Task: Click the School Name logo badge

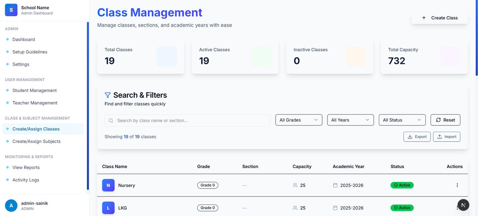Action: 11,10
